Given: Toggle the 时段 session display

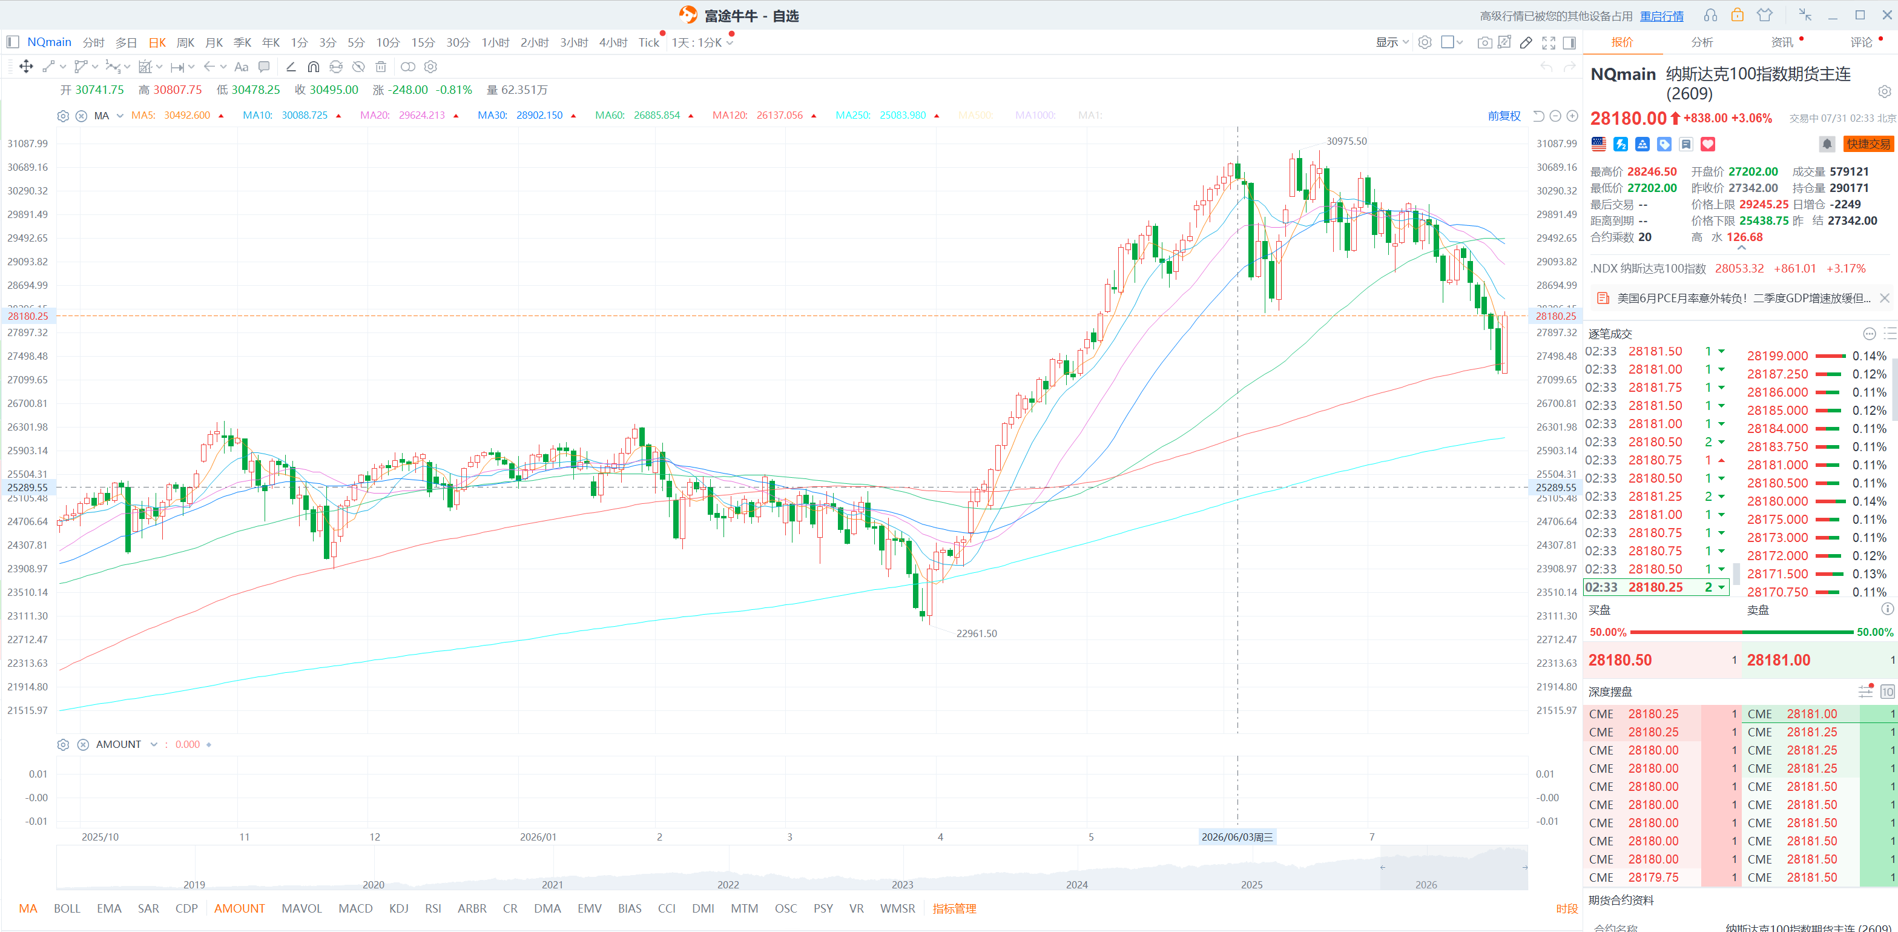Looking at the screenshot, I should coord(1566,909).
